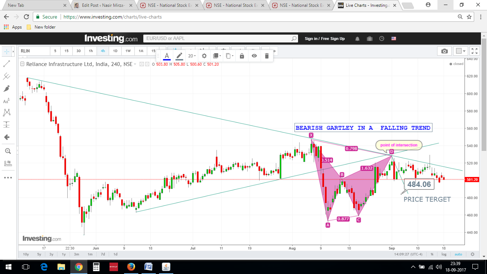Open Firefox from the taskbar
This screenshot has width=487, height=274.
[131, 267]
